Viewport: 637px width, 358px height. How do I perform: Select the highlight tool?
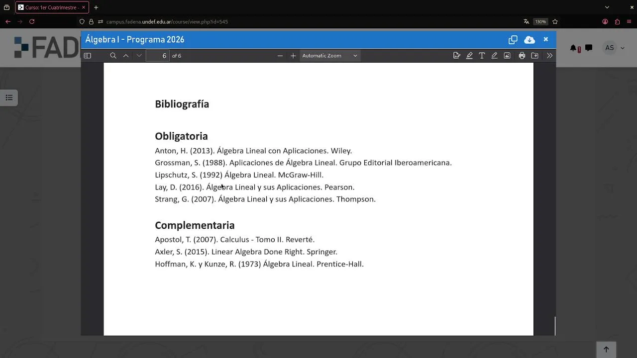tap(469, 56)
